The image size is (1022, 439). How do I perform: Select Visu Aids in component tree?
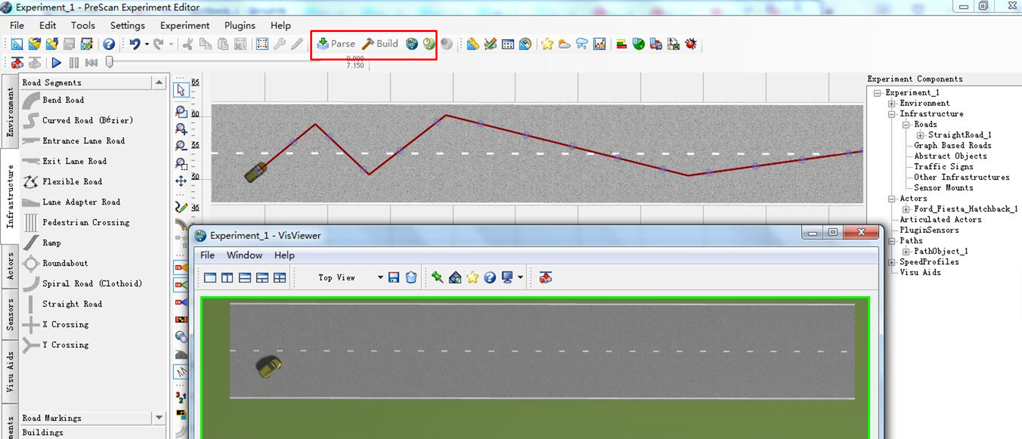920,272
